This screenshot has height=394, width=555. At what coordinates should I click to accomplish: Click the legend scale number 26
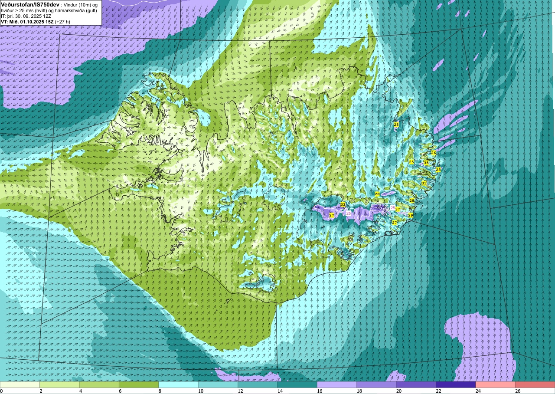tap(518, 391)
